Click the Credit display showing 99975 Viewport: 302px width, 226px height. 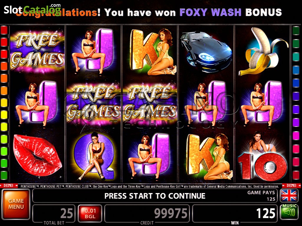pyautogui.click(x=147, y=213)
